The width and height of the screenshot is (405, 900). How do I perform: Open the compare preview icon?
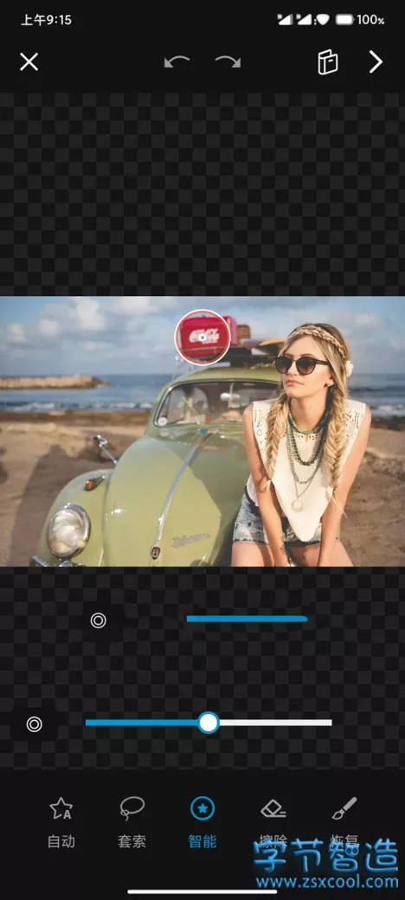pyautogui.click(x=328, y=62)
